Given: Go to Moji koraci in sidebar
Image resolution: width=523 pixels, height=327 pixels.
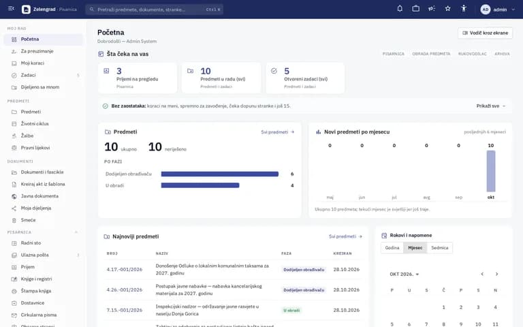Looking at the screenshot, I should (x=44, y=63).
